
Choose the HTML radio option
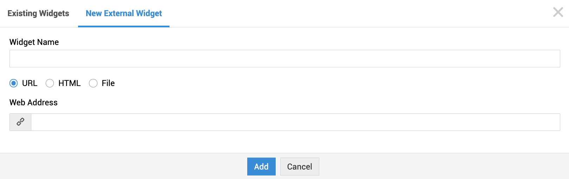pos(50,83)
